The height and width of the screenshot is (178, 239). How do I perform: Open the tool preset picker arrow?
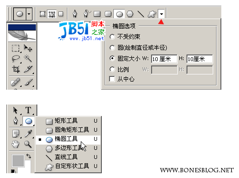click(29, 14)
